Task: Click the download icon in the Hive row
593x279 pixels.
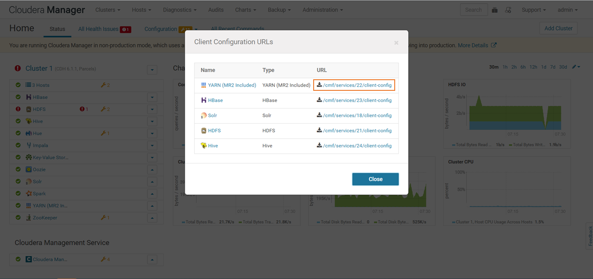Action: coord(319,145)
